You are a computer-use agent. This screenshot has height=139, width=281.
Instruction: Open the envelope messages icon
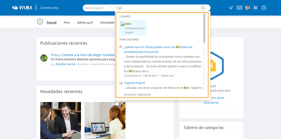coord(239,8)
